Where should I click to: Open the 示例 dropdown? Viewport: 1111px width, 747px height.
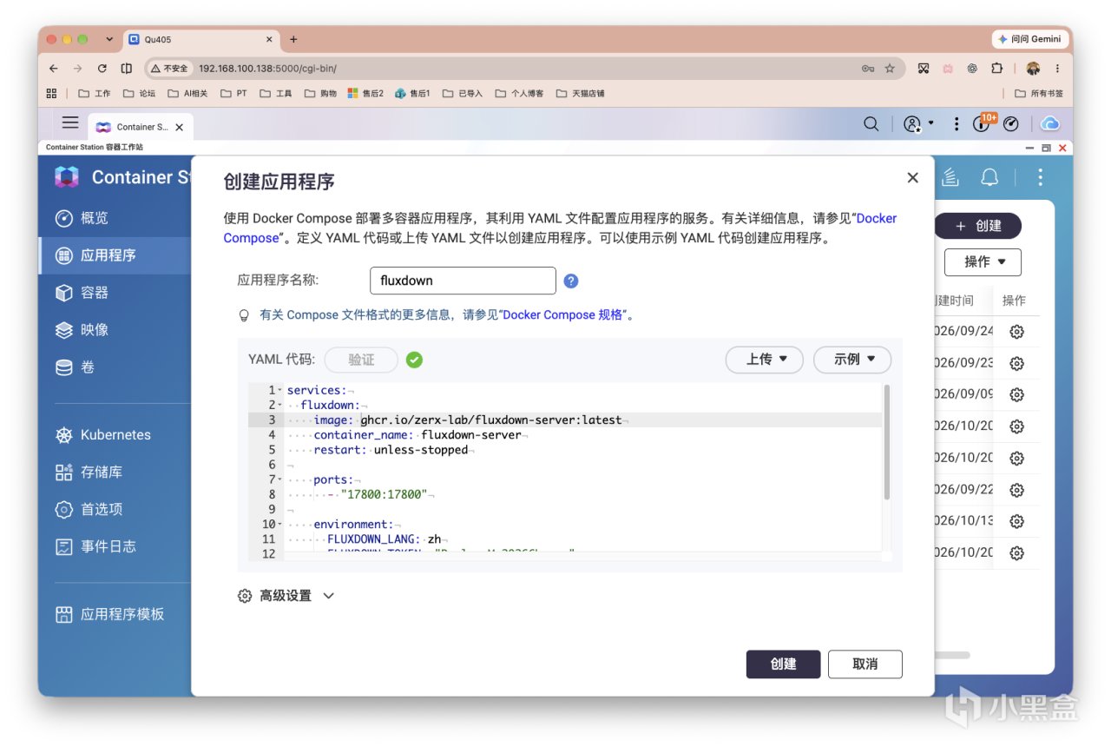[852, 359]
